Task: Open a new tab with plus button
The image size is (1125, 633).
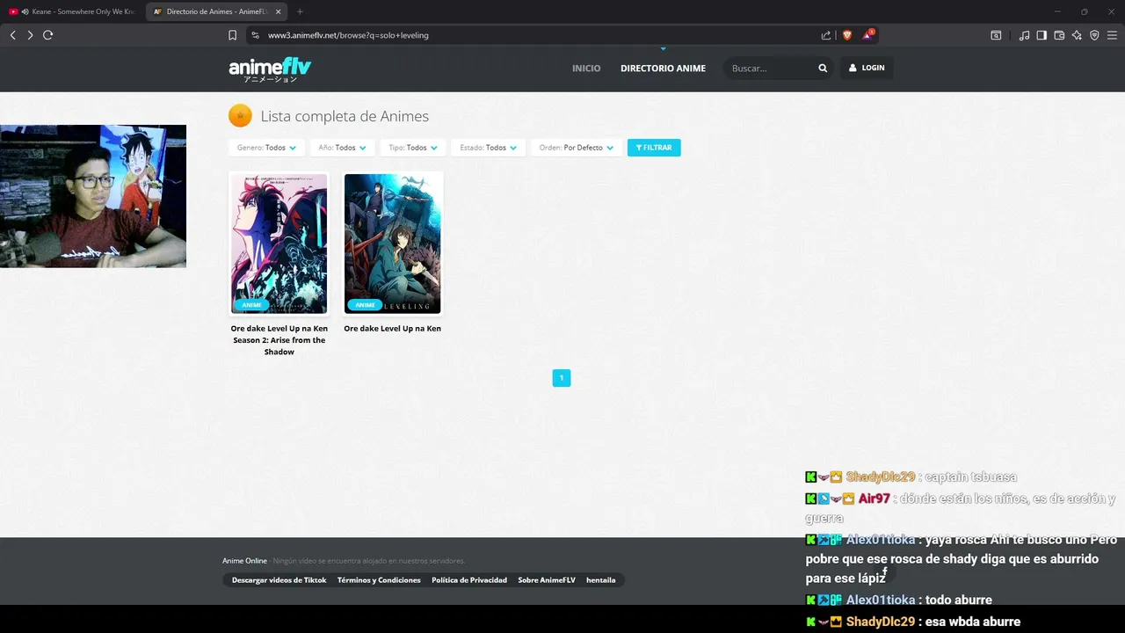Action: click(x=300, y=11)
